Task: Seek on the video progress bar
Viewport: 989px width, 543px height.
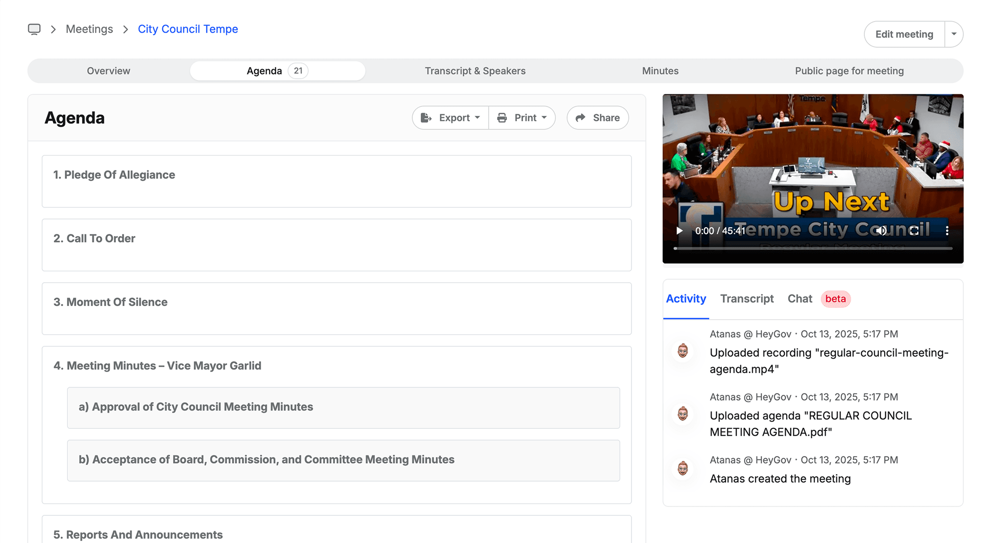Action: coord(812,249)
